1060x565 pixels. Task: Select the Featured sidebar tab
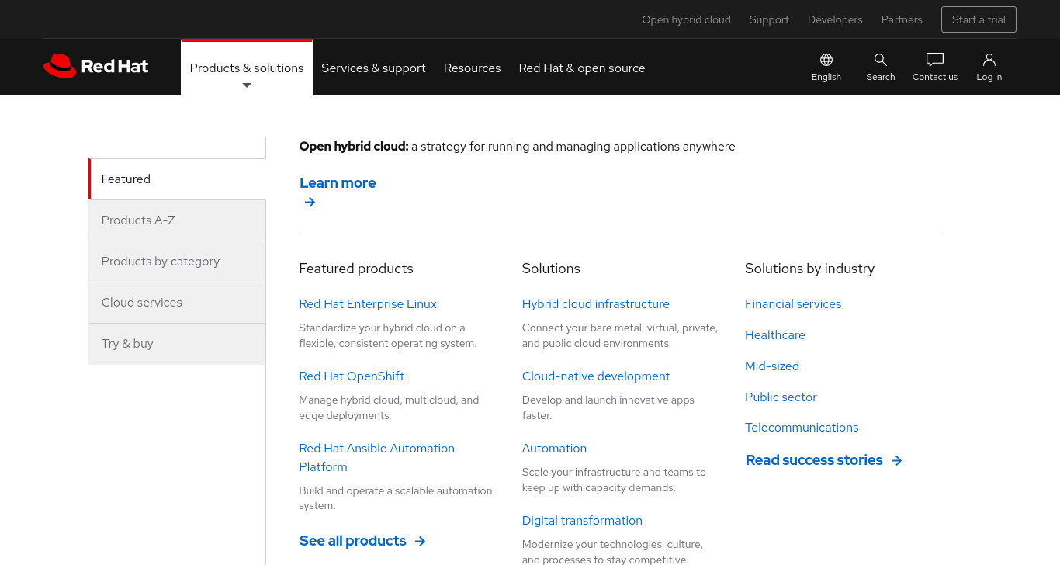coord(177,179)
